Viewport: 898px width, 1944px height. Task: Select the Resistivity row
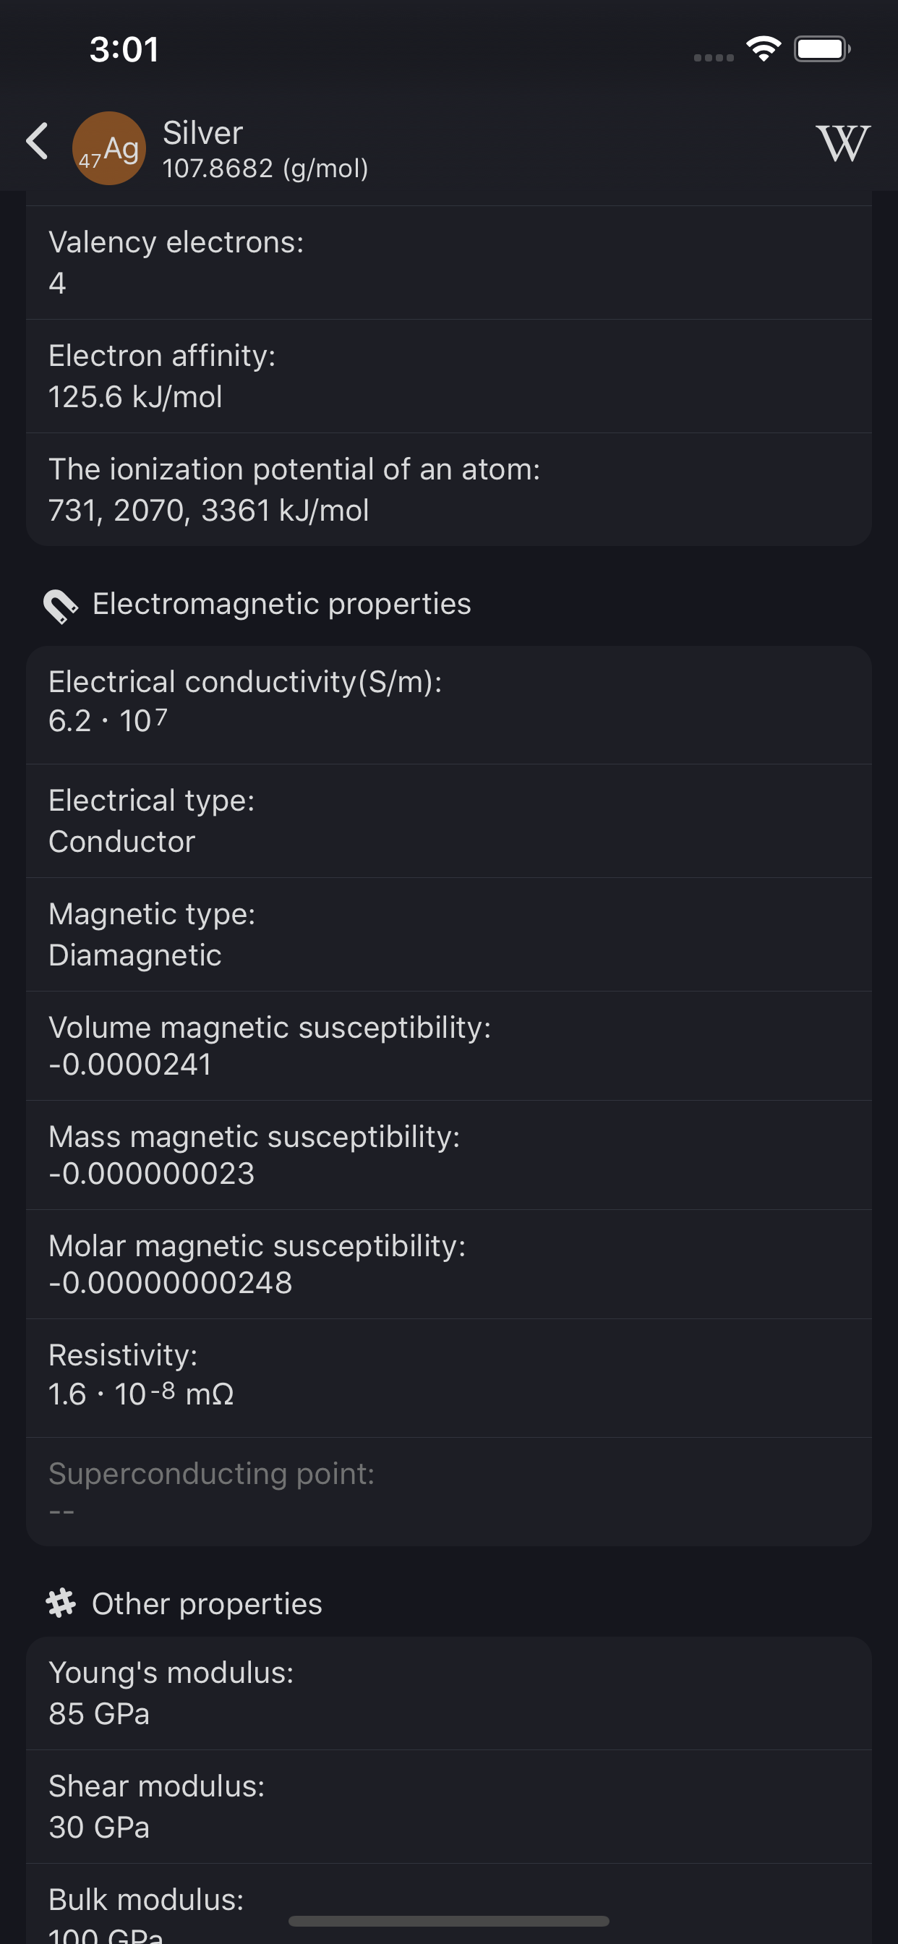pos(448,1375)
